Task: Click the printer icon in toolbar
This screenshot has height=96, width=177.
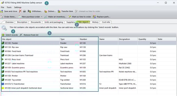Action: click(x=24, y=11)
